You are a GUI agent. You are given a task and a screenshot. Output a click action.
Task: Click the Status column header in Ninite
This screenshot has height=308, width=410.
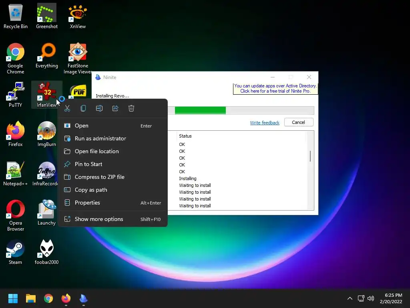185,136
